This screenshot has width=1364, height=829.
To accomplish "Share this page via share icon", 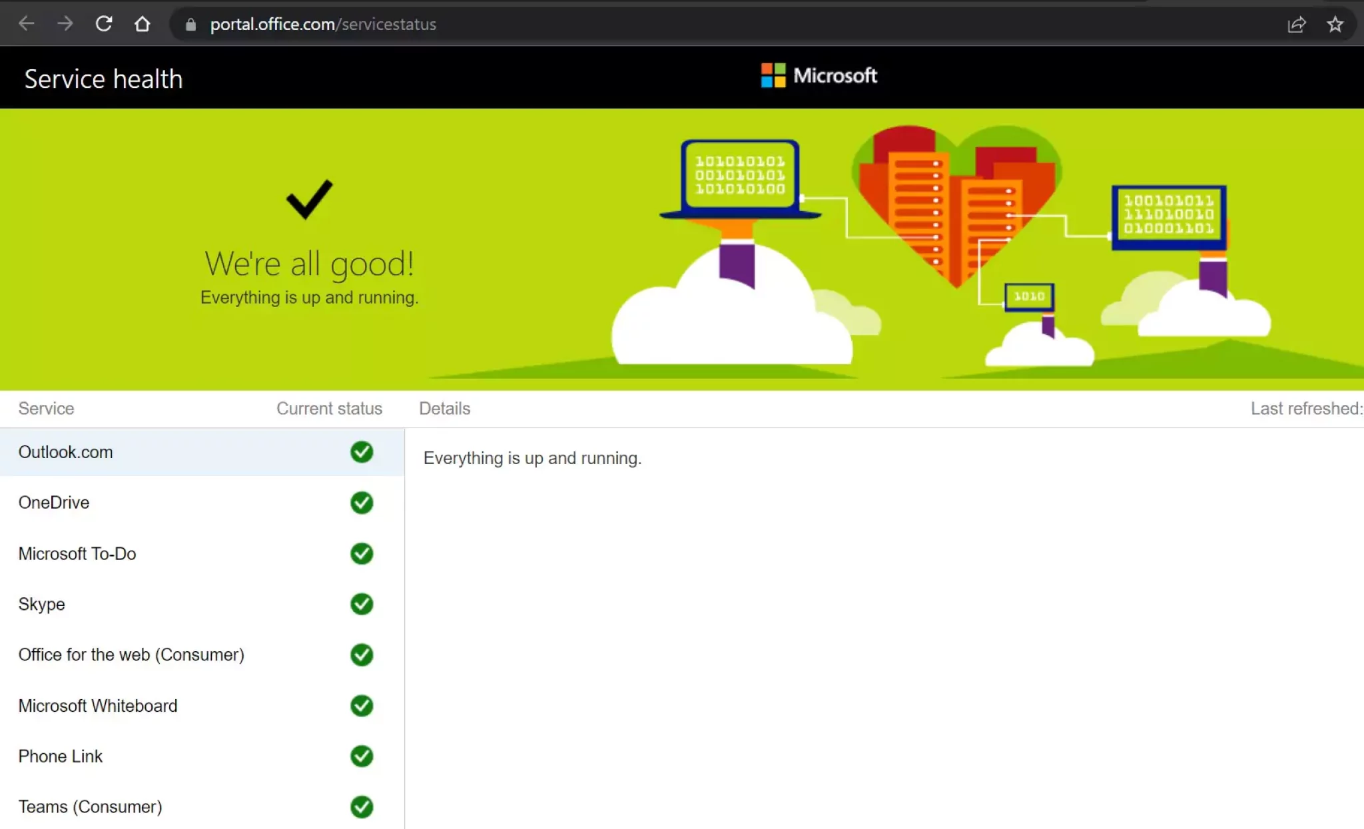I will point(1296,25).
